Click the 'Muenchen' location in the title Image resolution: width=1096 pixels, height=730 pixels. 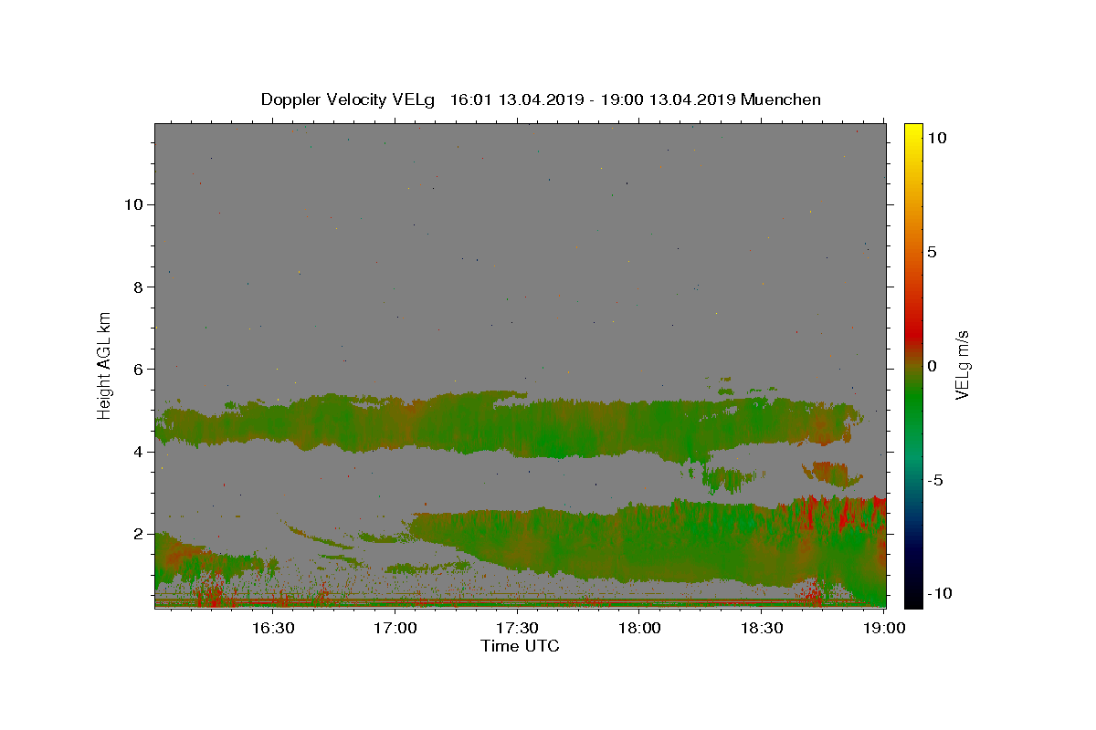pyautogui.click(x=781, y=99)
